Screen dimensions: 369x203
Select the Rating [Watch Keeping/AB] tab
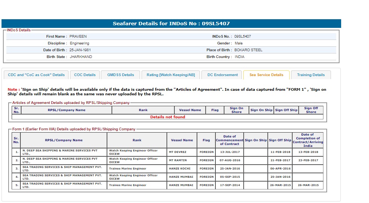tap(171, 75)
